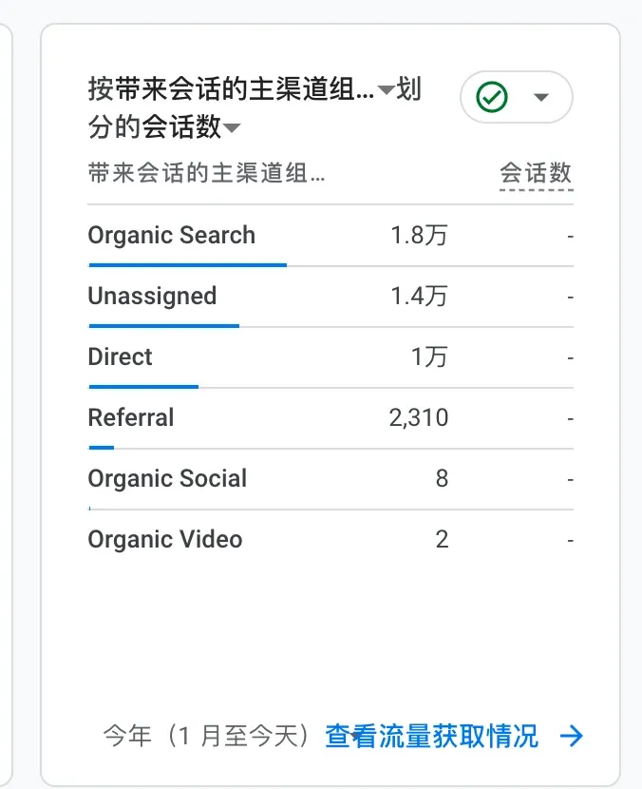This screenshot has height=789, width=642.
Task: Click the Referral channel label
Action: point(131,417)
